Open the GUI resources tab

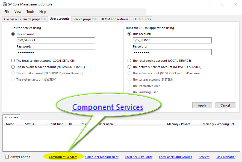click(141, 19)
